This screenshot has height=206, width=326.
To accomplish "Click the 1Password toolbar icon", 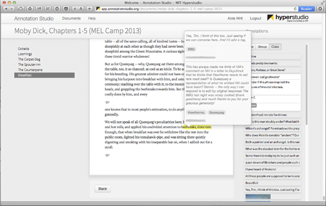I will pyautogui.click(x=57, y=9).
